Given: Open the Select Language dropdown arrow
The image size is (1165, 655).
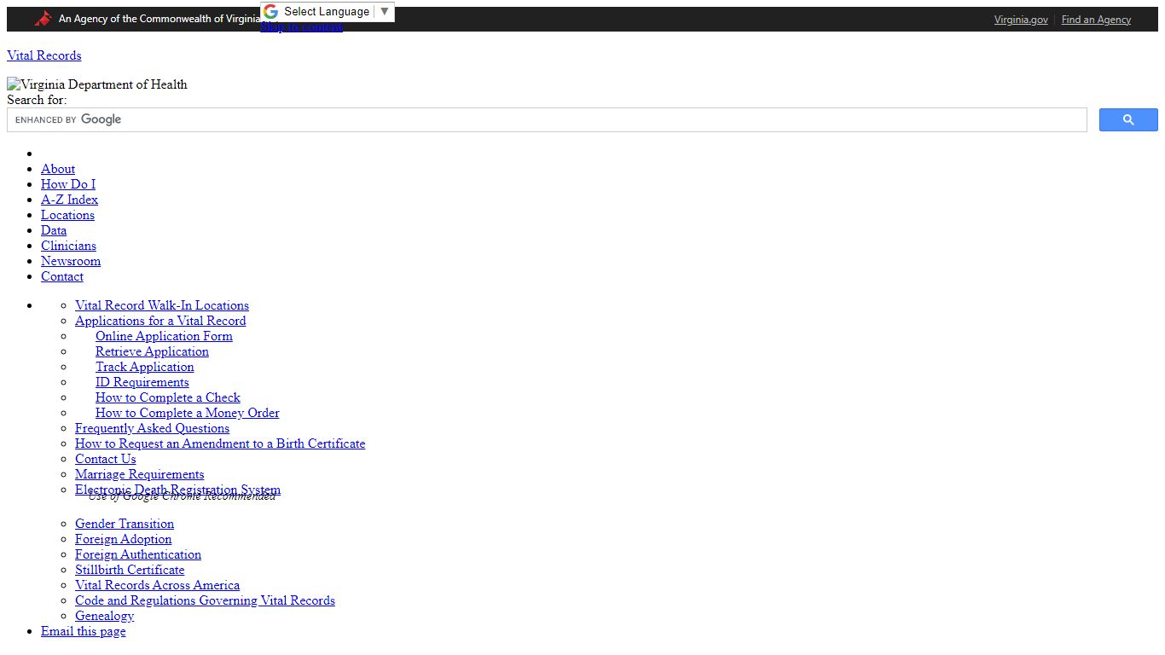Looking at the screenshot, I should coord(385,11).
